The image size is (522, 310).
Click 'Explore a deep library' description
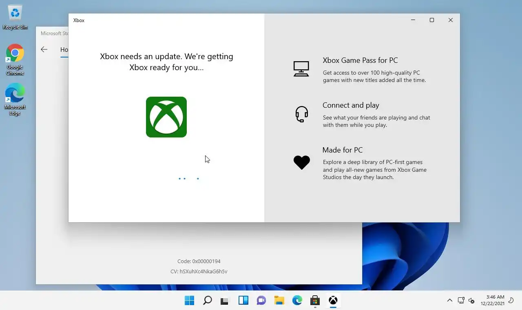point(374,170)
